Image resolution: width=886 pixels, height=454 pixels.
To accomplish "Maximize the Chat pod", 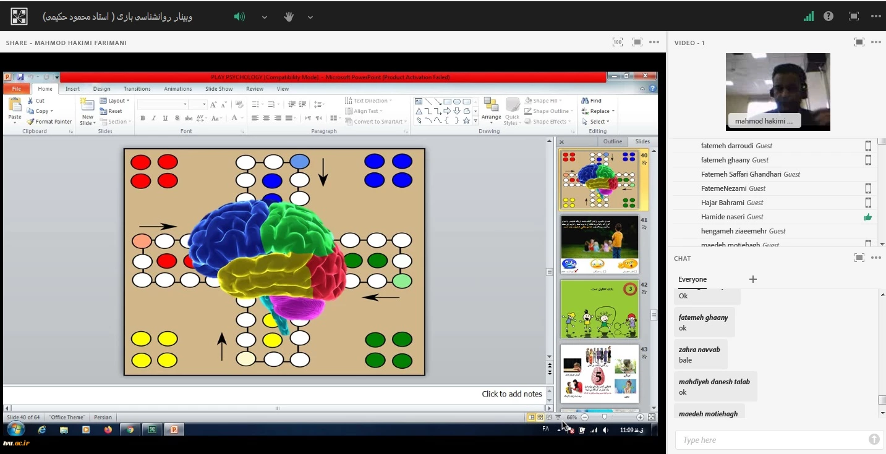I will point(859,258).
